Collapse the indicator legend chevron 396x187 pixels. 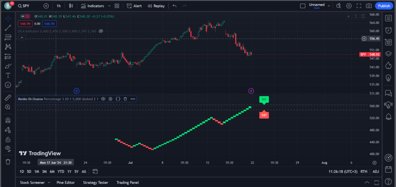(x=22, y=37)
